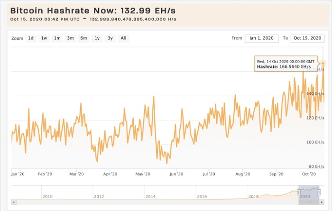The height and width of the screenshot is (211, 332).
Task: Click the 2018 label in navigator
Action: [x=253, y=197]
